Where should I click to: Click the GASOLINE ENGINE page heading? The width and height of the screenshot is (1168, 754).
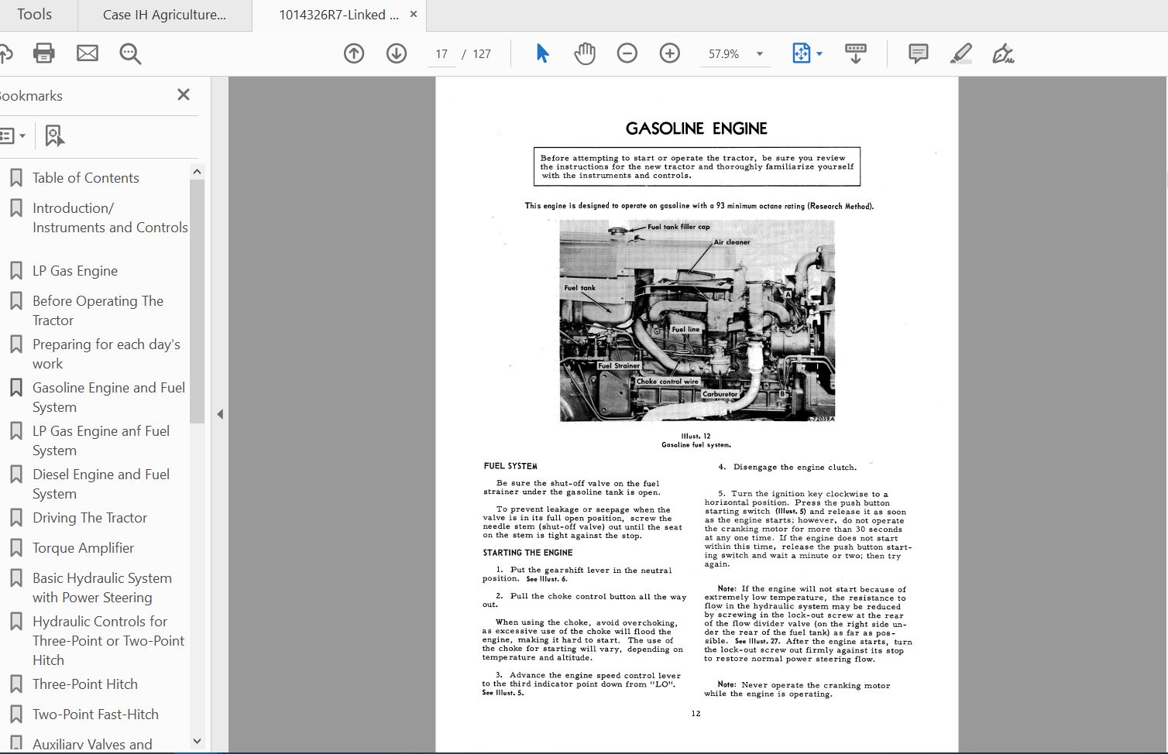(696, 129)
